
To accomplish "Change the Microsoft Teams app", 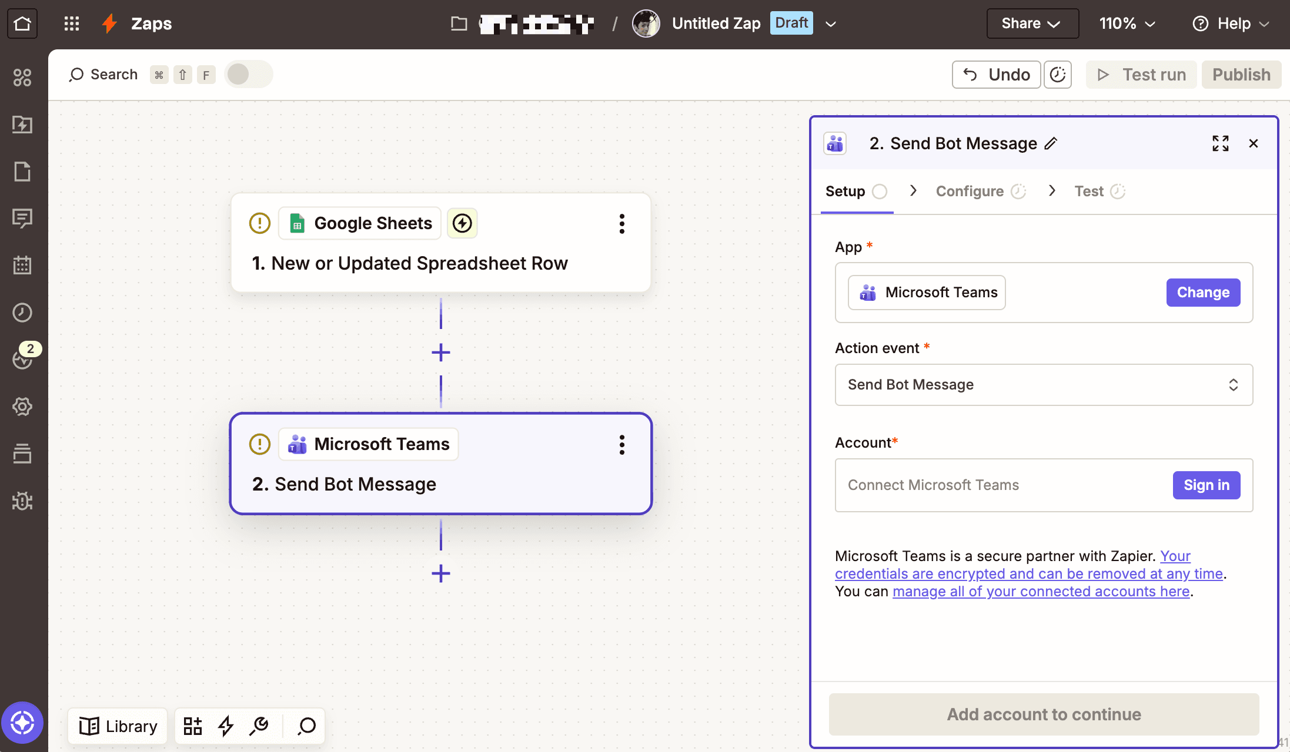I will tap(1203, 293).
